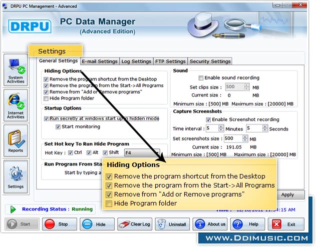This screenshot has width=316, height=247.
Task: Enable sound recording checkbox
Action: point(201,78)
